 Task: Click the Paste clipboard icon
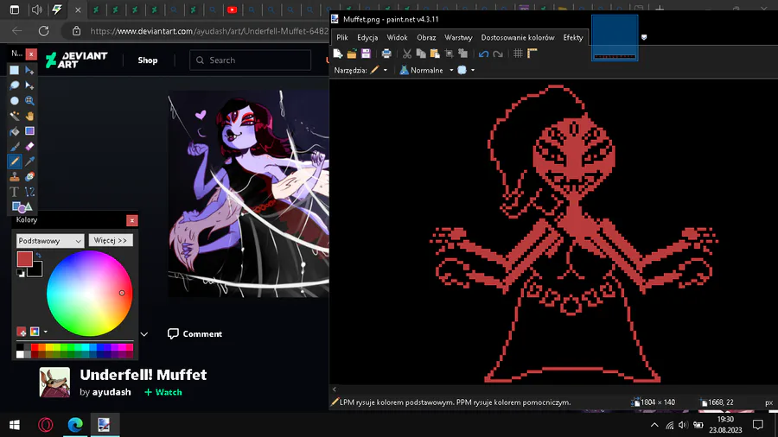(435, 54)
